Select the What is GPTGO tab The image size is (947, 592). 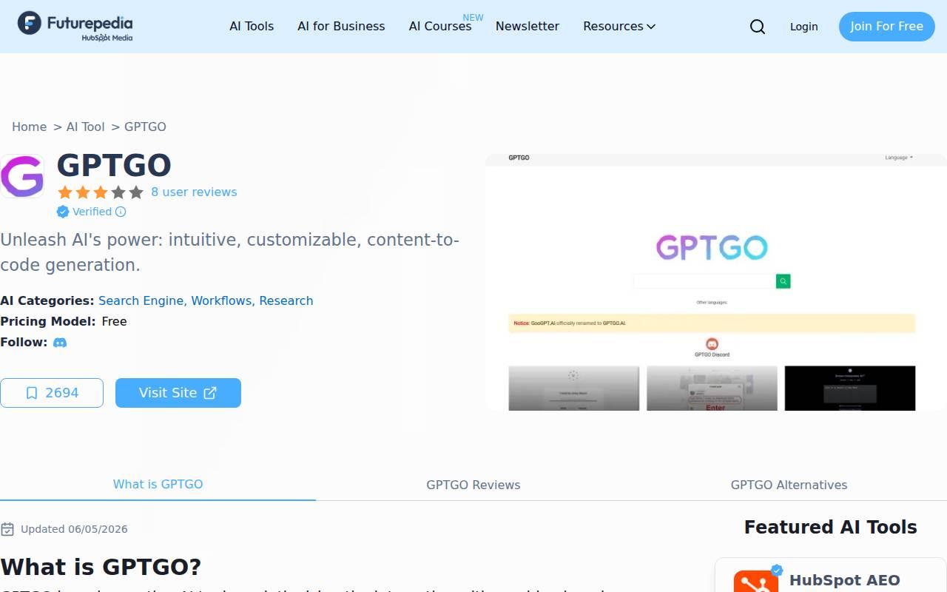pos(158,484)
